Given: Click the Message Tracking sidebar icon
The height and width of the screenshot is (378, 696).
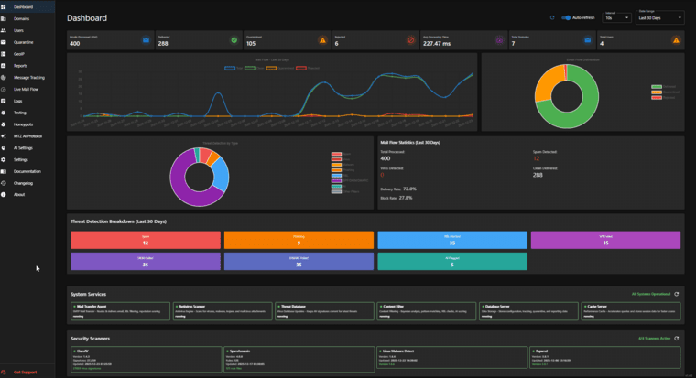Looking at the screenshot, I should click(4, 78).
